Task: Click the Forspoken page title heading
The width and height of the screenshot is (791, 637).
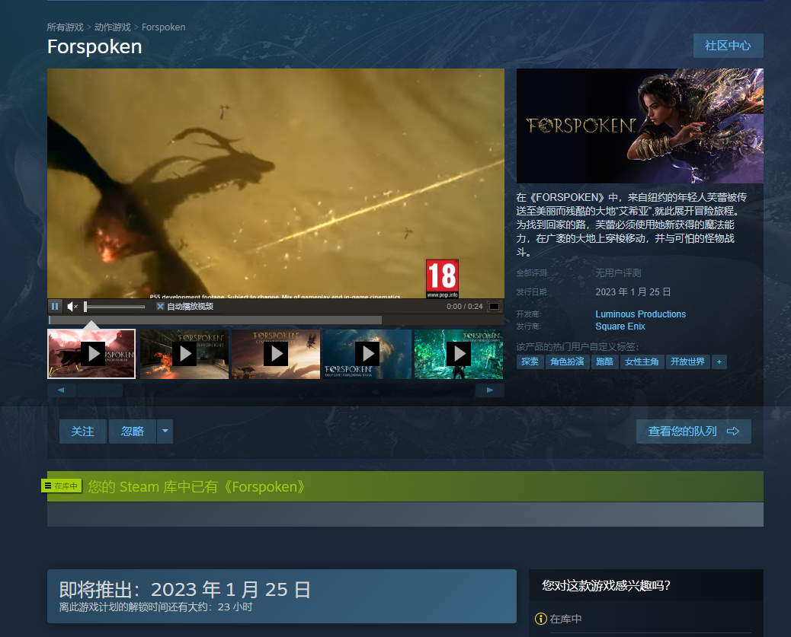Action: click(x=94, y=47)
